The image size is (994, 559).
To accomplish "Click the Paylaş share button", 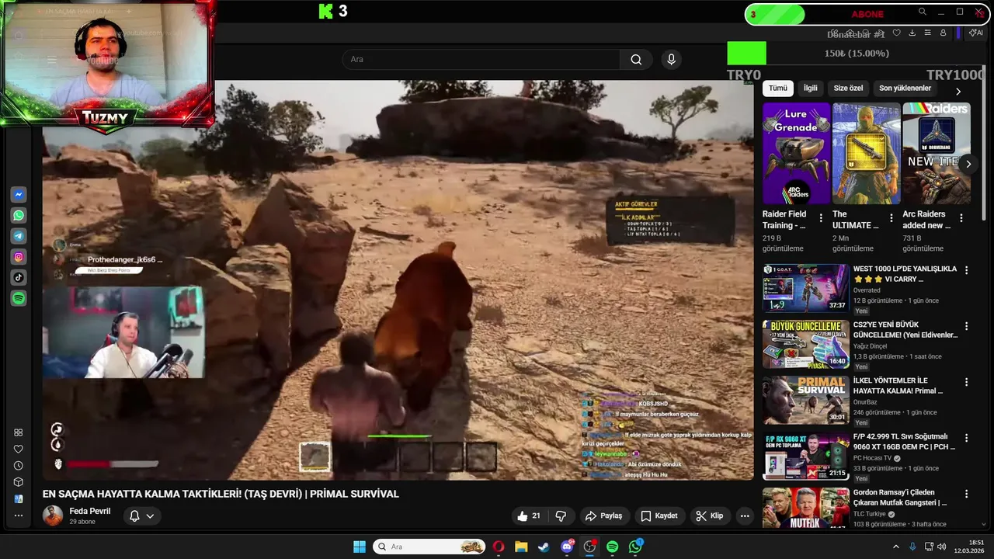I will pos(603,516).
